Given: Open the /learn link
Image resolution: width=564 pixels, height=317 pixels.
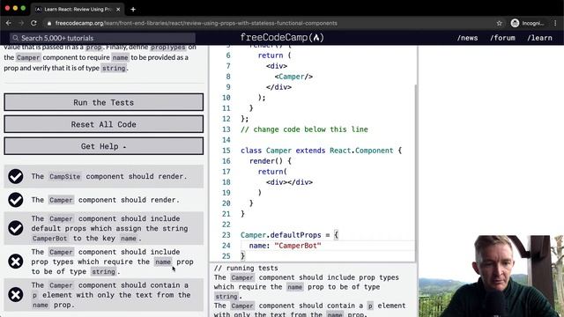Looking at the screenshot, I should pos(539,38).
